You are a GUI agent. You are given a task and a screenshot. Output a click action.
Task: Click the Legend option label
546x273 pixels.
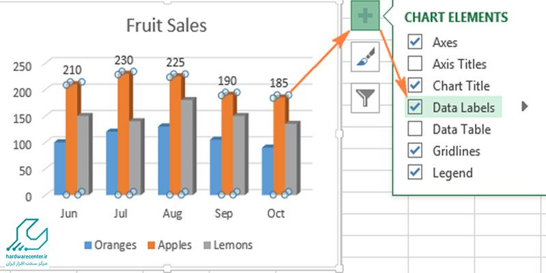(452, 173)
